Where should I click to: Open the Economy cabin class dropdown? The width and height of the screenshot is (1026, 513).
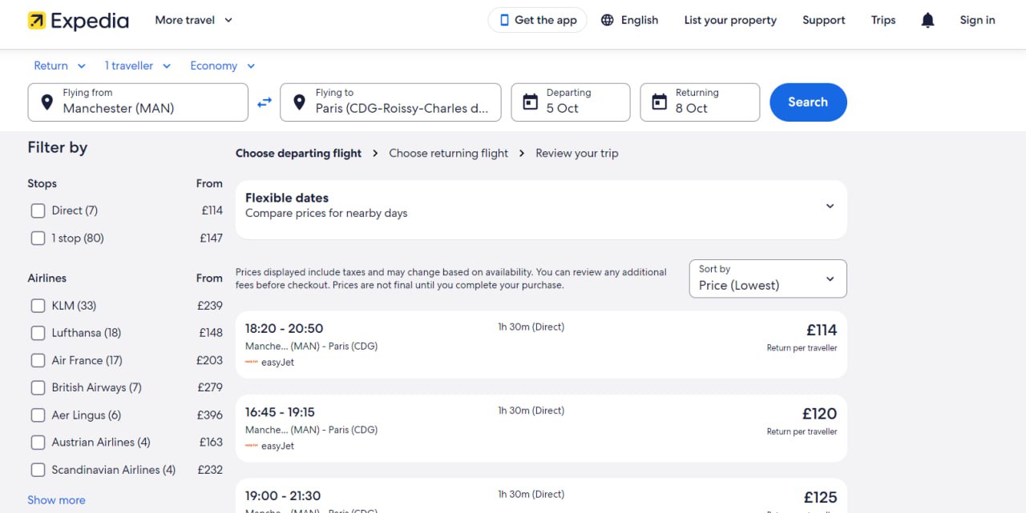pyautogui.click(x=222, y=66)
